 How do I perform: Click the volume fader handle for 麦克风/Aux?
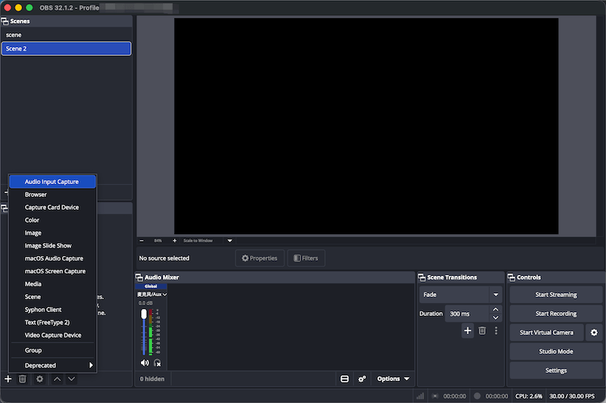[144, 314]
